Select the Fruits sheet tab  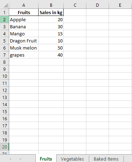46,159
